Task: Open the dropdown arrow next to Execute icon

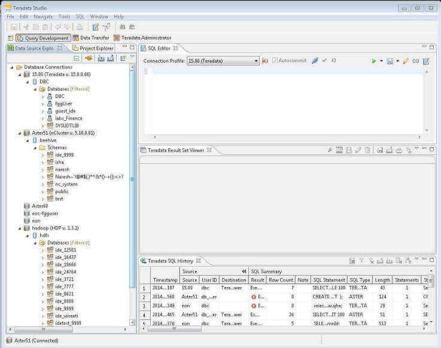Action: (x=381, y=61)
